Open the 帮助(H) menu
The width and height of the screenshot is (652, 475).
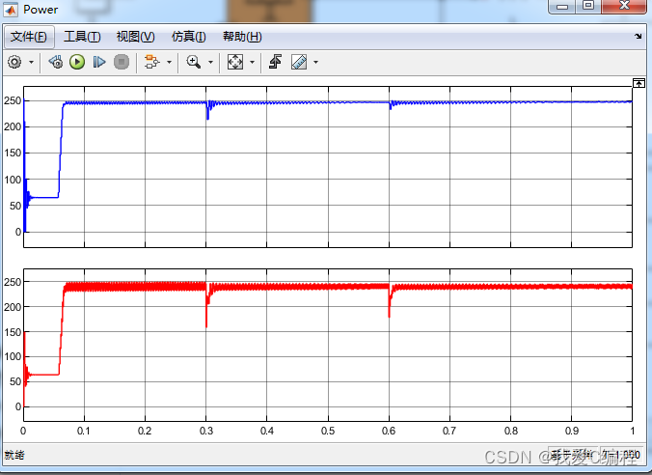tap(241, 37)
